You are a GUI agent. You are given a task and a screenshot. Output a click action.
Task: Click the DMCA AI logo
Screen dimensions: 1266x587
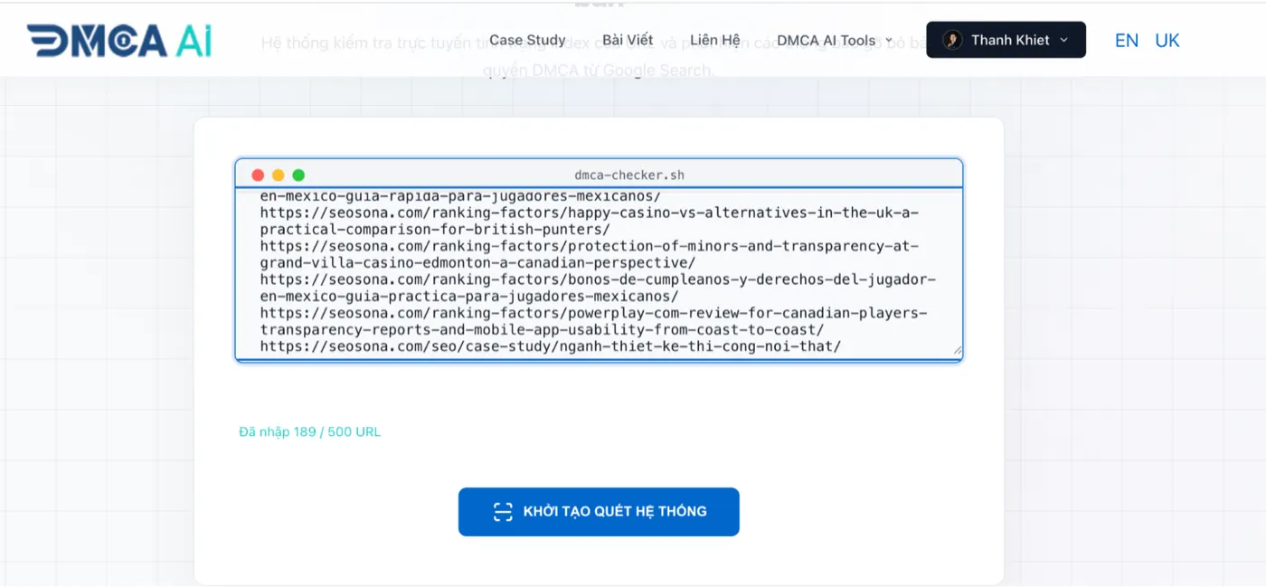click(119, 41)
